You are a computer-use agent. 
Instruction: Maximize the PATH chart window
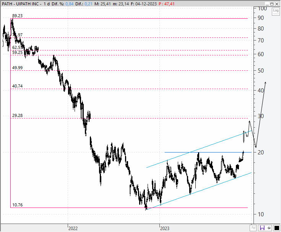(272, 4)
